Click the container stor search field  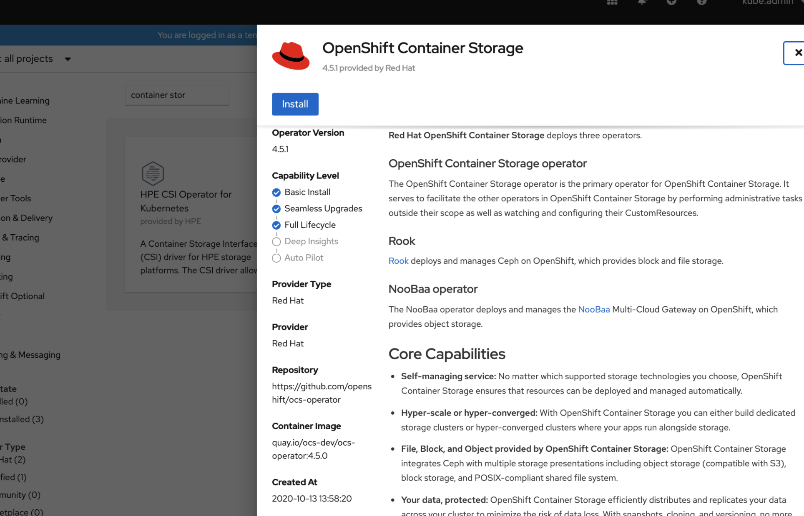(x=177, y=95)
